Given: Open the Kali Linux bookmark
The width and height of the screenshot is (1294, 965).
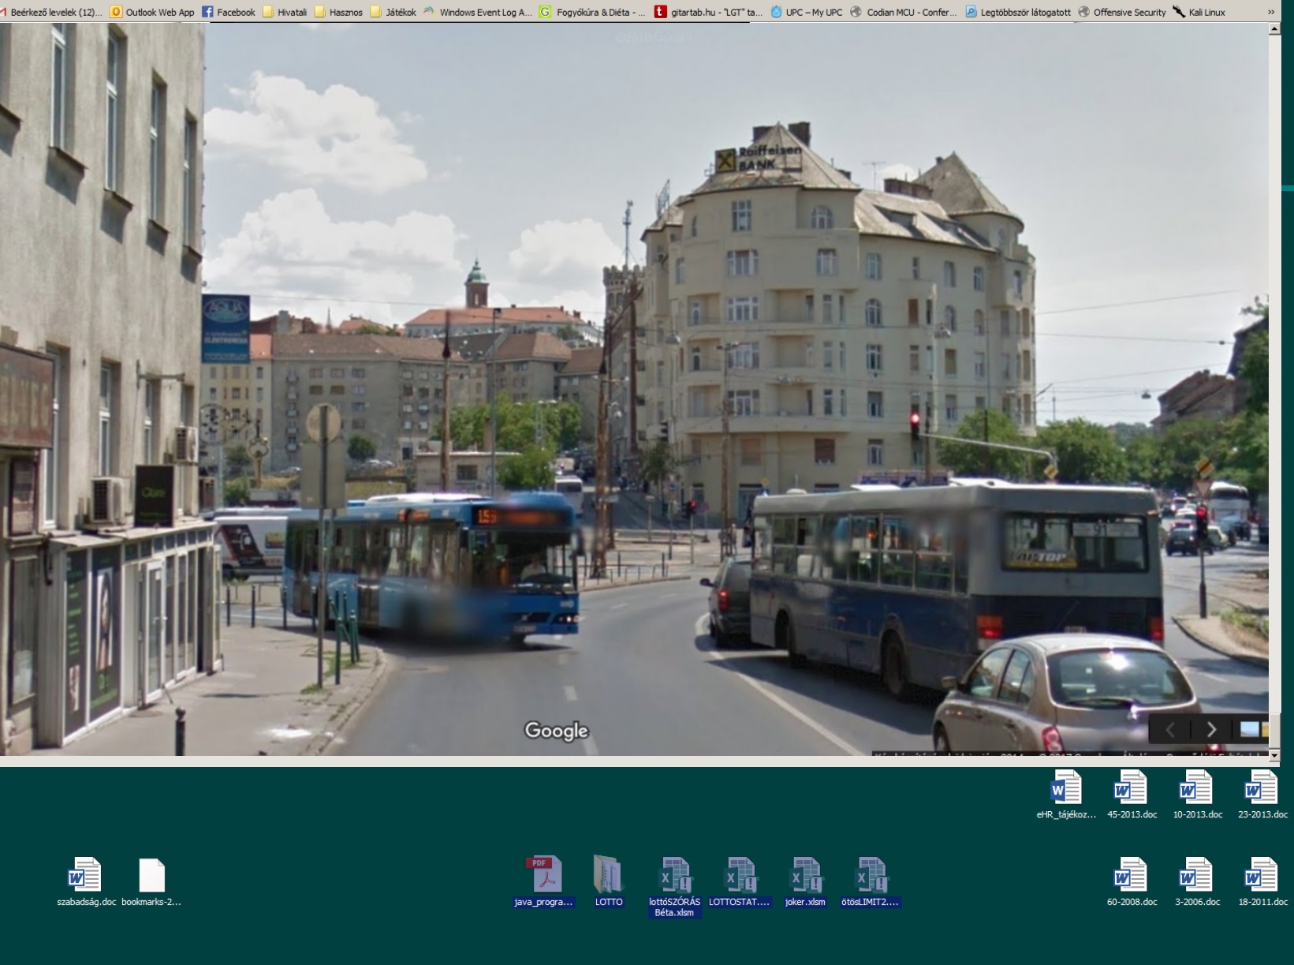Looking at the screenshot, I should point(1199,12).
